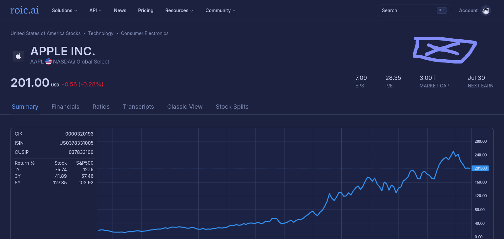The height and width of the screenshot is (239, 504).
Task: Select the Ratios tab
Action: (x=101, y=107)
